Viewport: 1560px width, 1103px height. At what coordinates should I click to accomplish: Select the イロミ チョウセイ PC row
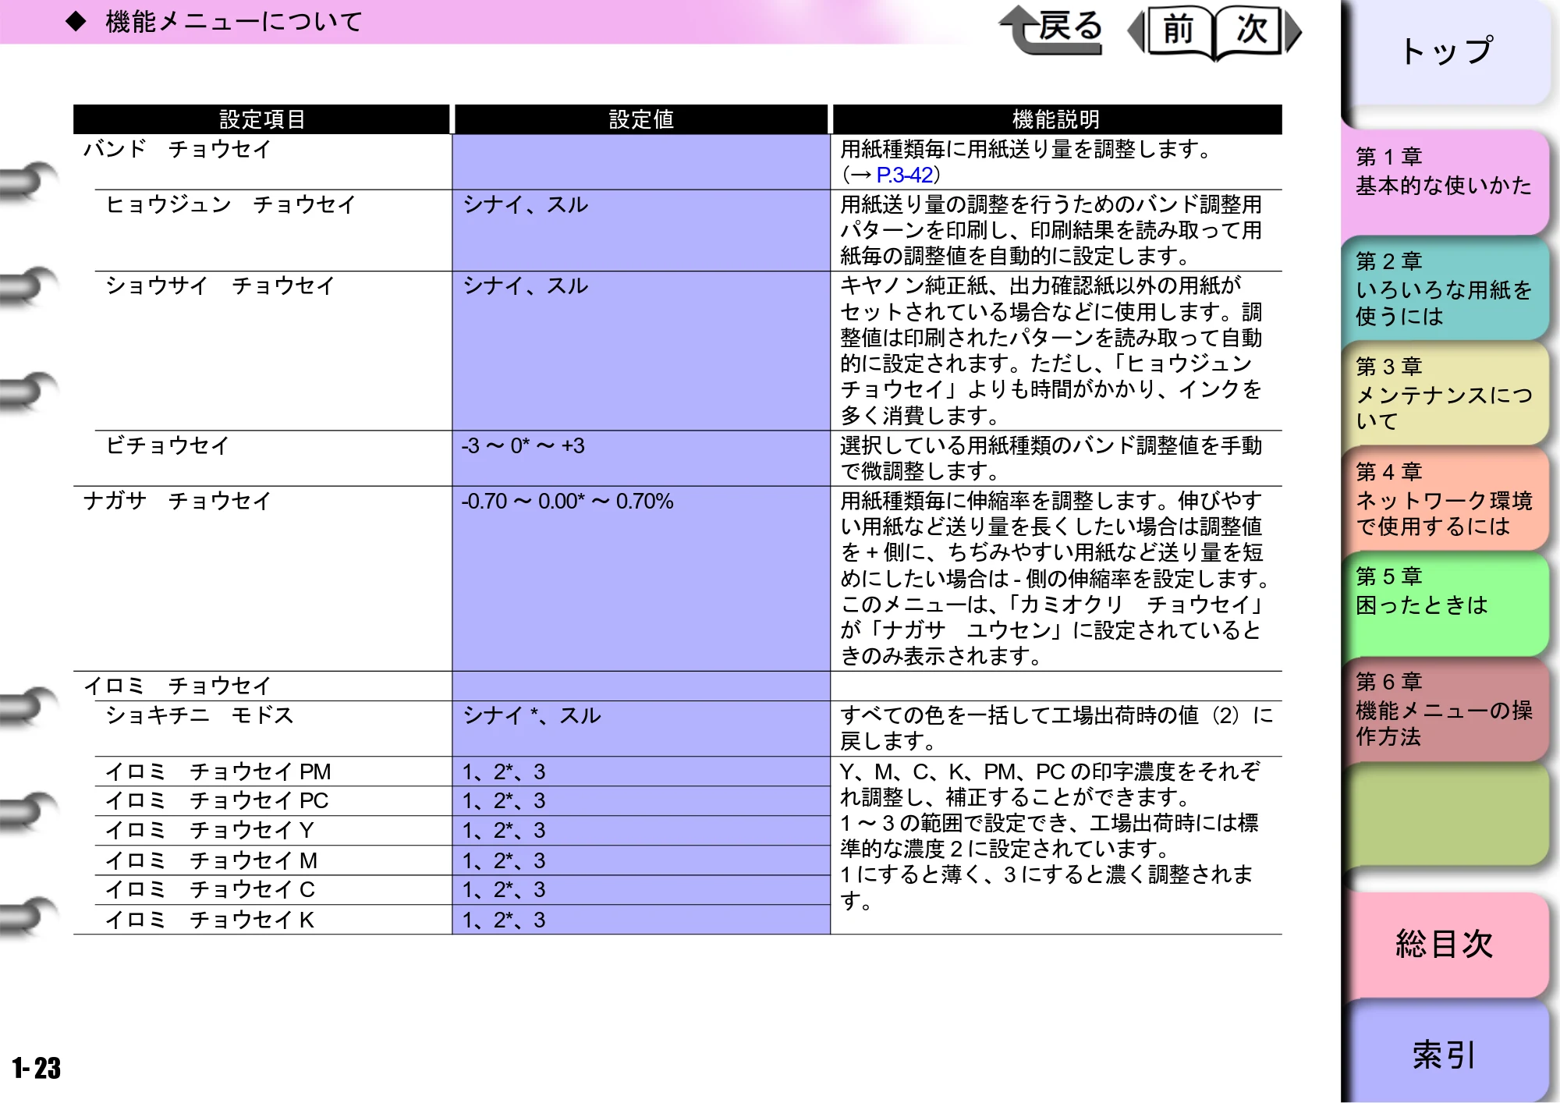(217, 800)
